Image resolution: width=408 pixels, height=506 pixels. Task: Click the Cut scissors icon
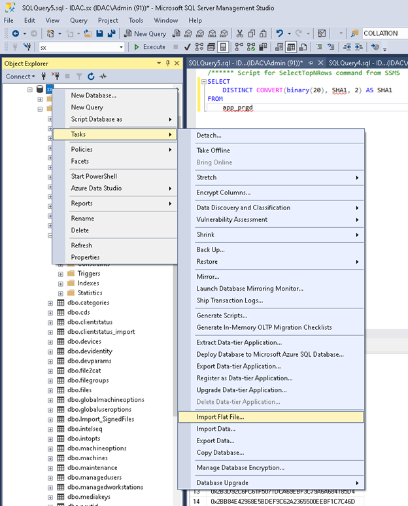point(240,33)
